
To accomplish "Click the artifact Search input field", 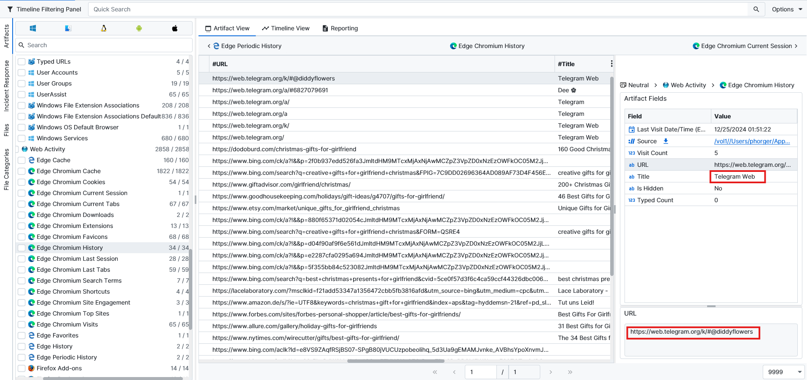I will [x=108, y=45].
